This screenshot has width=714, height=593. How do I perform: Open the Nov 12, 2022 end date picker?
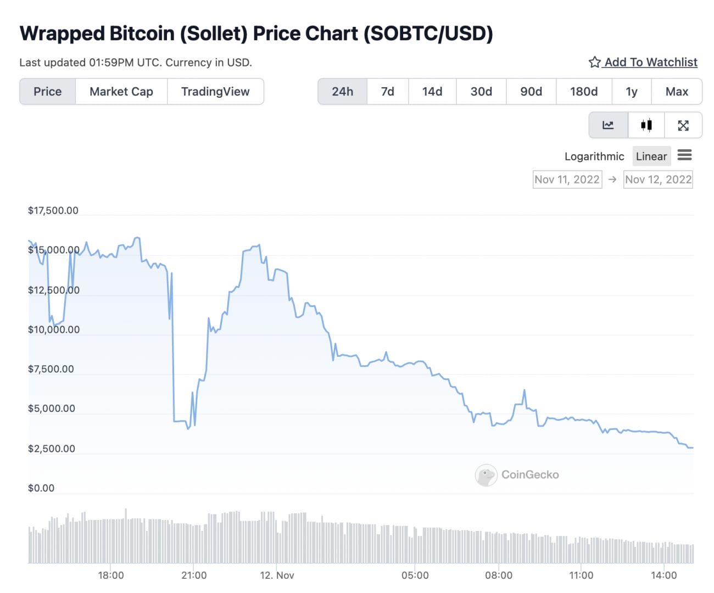click(x=658, y=180)
